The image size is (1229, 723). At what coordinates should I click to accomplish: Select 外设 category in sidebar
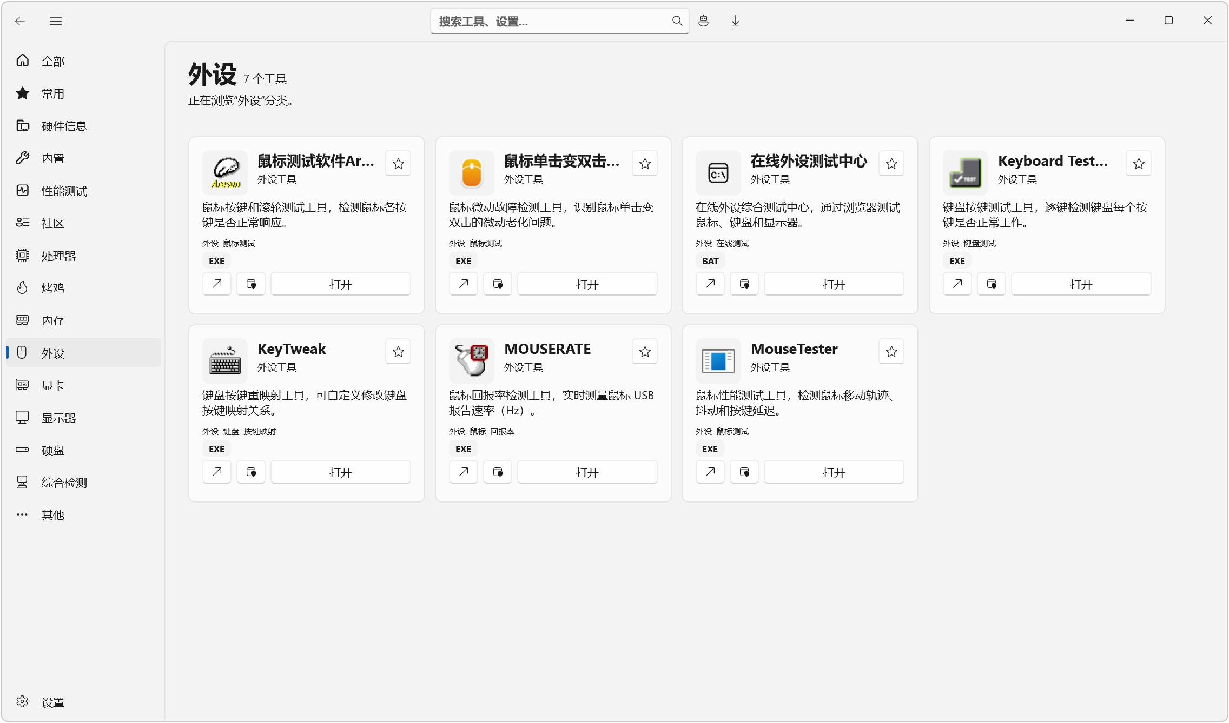tap(83, 353)
